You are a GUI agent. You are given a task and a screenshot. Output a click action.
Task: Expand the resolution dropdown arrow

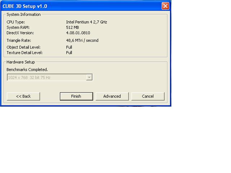point(89,77)
